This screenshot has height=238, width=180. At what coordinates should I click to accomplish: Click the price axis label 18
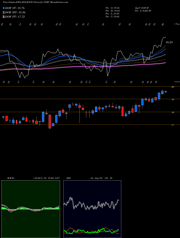click(x=173, y=113)
